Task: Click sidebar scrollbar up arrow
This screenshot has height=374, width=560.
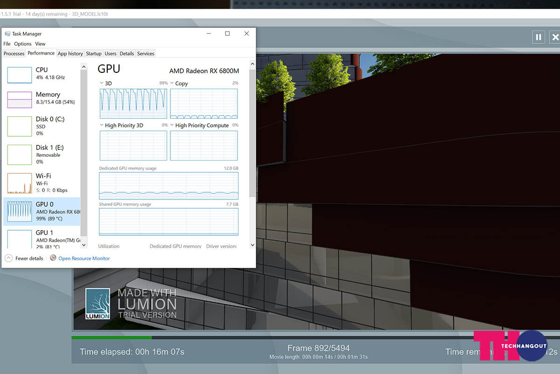Action: pyautogui.click(x=84, y=67)
